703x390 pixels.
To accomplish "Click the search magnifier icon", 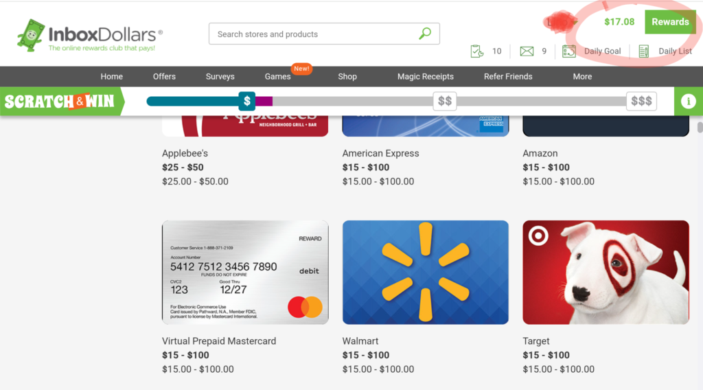I will (x=424, y=34).
